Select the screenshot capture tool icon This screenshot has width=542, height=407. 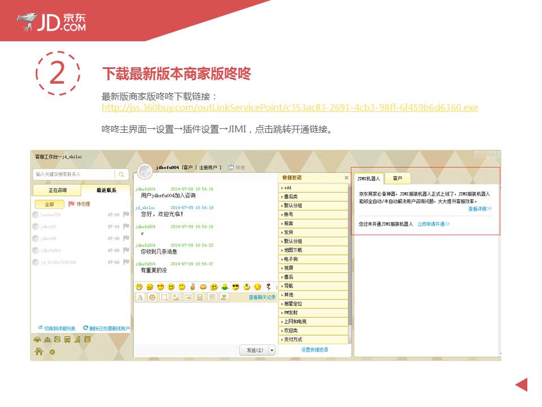click(x=164, y=297)
